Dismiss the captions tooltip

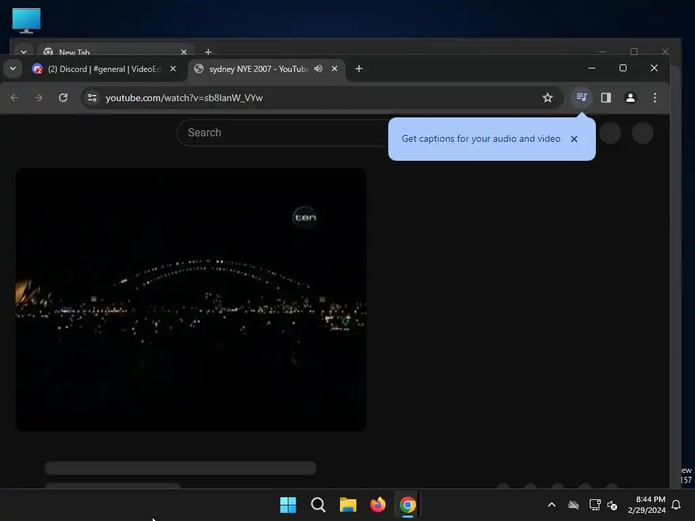pos(574,139)
